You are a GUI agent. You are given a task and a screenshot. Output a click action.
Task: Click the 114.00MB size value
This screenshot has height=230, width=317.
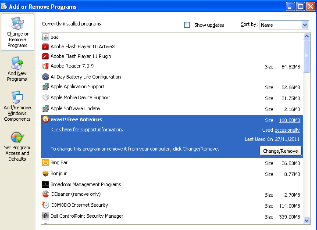[x=289, y=206]
